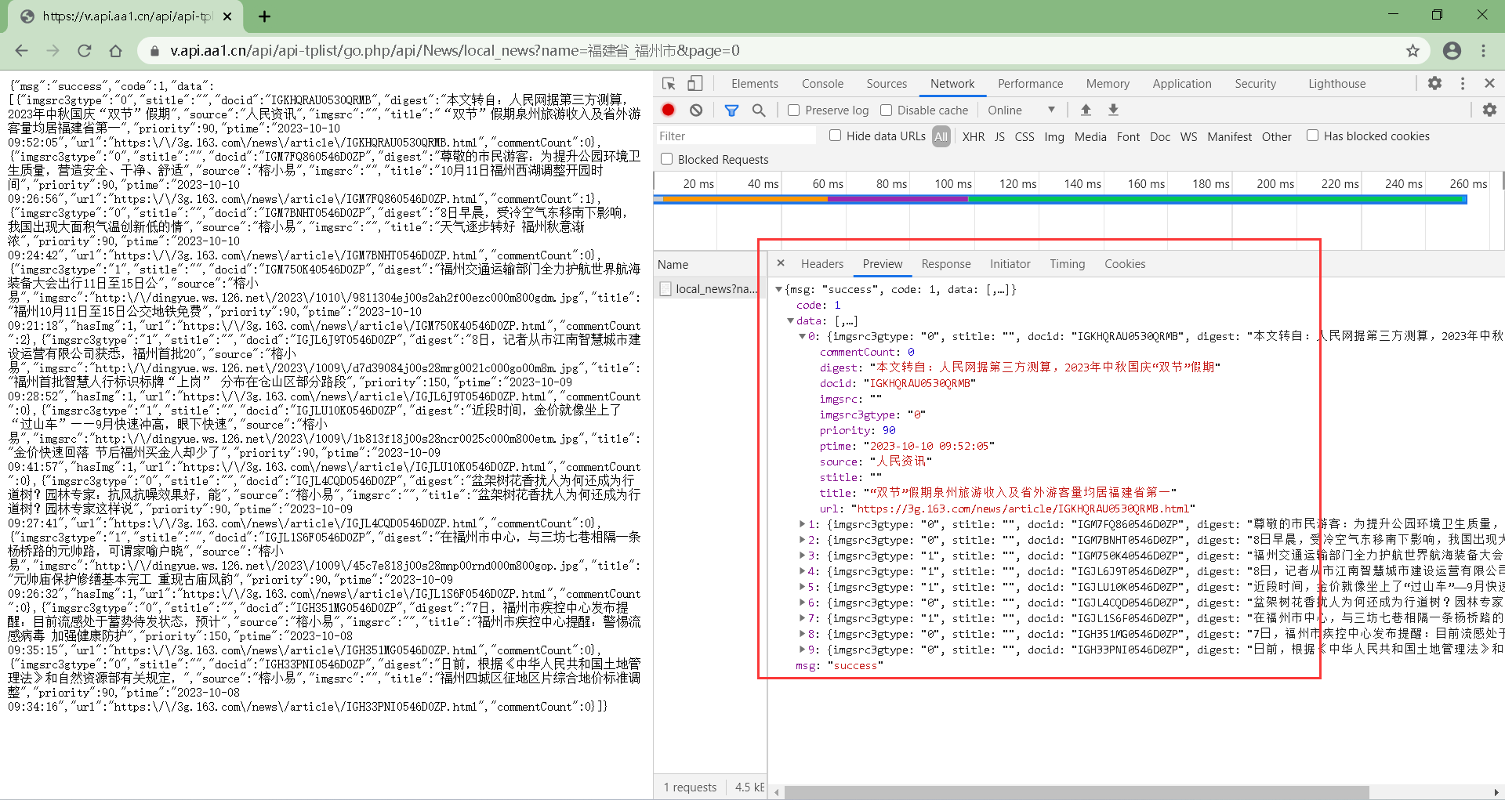1505x800 pixels.
Task: Click the horizontal scrollbar in preview pane
Action: click(x=1076, y=792)
